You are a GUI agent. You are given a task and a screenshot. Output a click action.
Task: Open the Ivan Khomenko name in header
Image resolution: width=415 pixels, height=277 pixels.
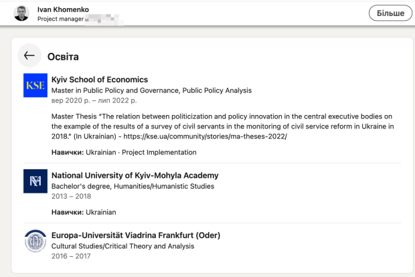pyautogui.click(x=63, y=9)
